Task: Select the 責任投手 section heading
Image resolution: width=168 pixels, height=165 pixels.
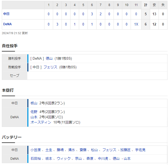Action: click(x=10, y=46)
